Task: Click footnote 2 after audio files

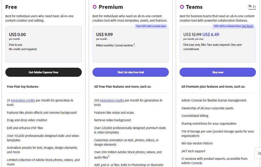Action: [108, 156]
